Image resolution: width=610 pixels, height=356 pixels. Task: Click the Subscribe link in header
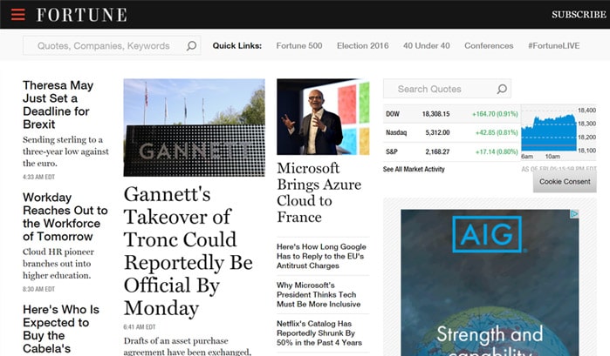[x=578, y=15]
